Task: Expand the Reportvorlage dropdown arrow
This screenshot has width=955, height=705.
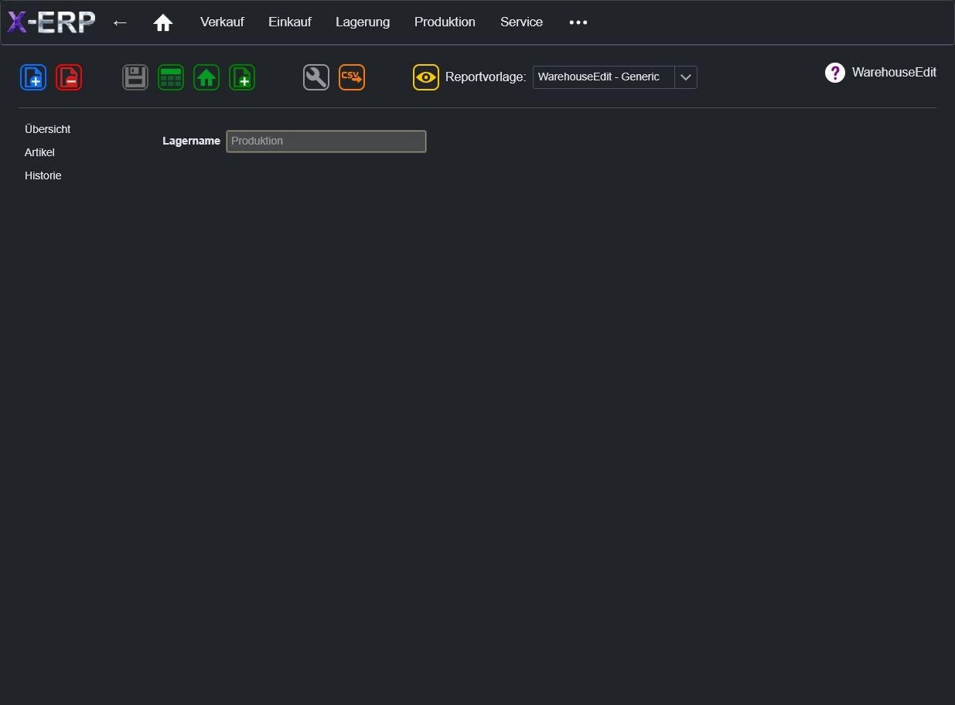Action: [686, 77]
